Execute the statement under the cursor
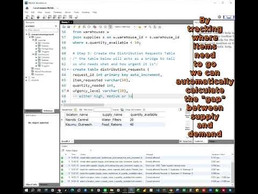Image resolution: width=258 pixels, height=194 pixels. coord(79,27)
